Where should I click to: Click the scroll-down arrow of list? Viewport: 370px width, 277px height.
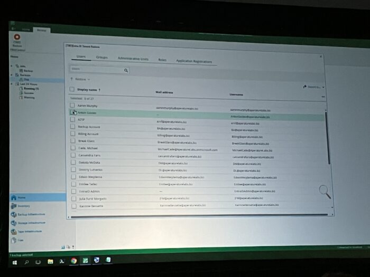(x=332, y=207)
